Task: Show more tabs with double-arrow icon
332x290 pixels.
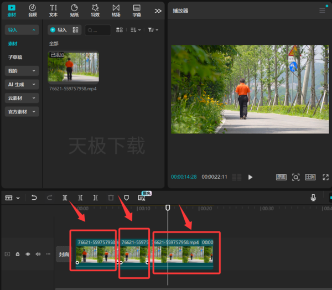Action: click(158, 11)
